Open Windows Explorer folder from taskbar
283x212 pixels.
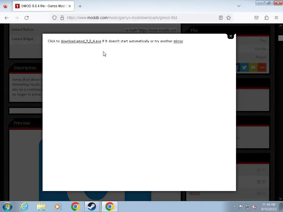pyautogui.click(x=41, y=206)
